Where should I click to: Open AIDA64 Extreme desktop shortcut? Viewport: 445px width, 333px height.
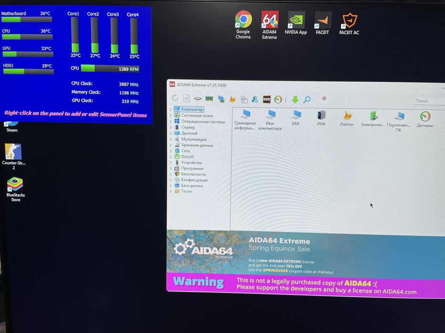[269, 25]
